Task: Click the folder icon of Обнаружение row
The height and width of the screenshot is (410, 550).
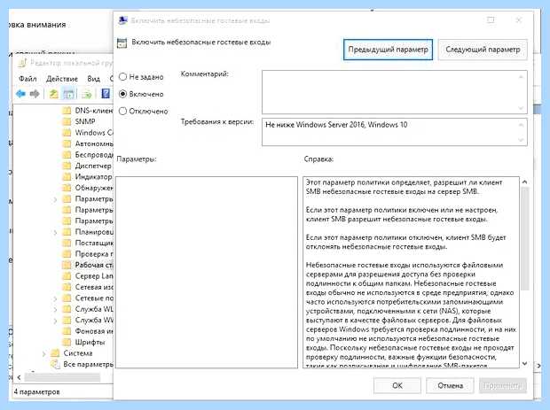Action: coord(67,188)
